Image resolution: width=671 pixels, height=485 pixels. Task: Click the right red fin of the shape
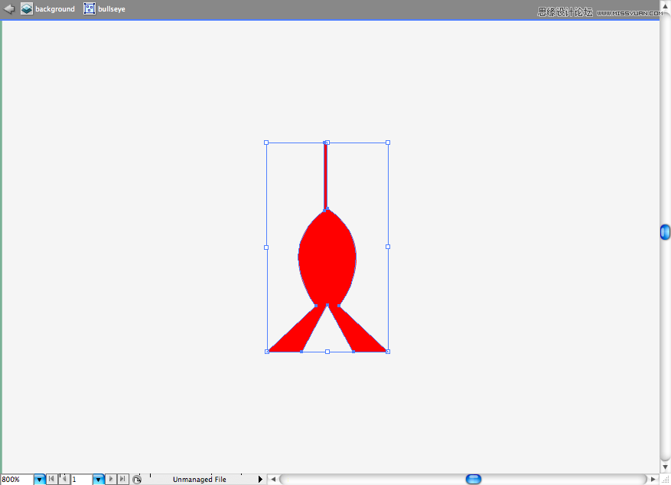[356, 334]
